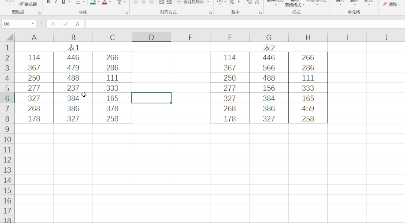Open the Borders dropdown arrow
The width and height of the screenshot is (405, 223).
point(84,2)
